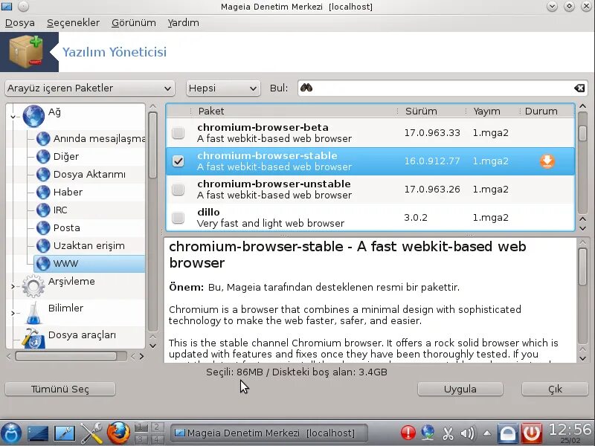The width and height of the screenshot is (595, 446).
Task: Click the show desktop icon in taskbar
Action: tap(38, 433)
